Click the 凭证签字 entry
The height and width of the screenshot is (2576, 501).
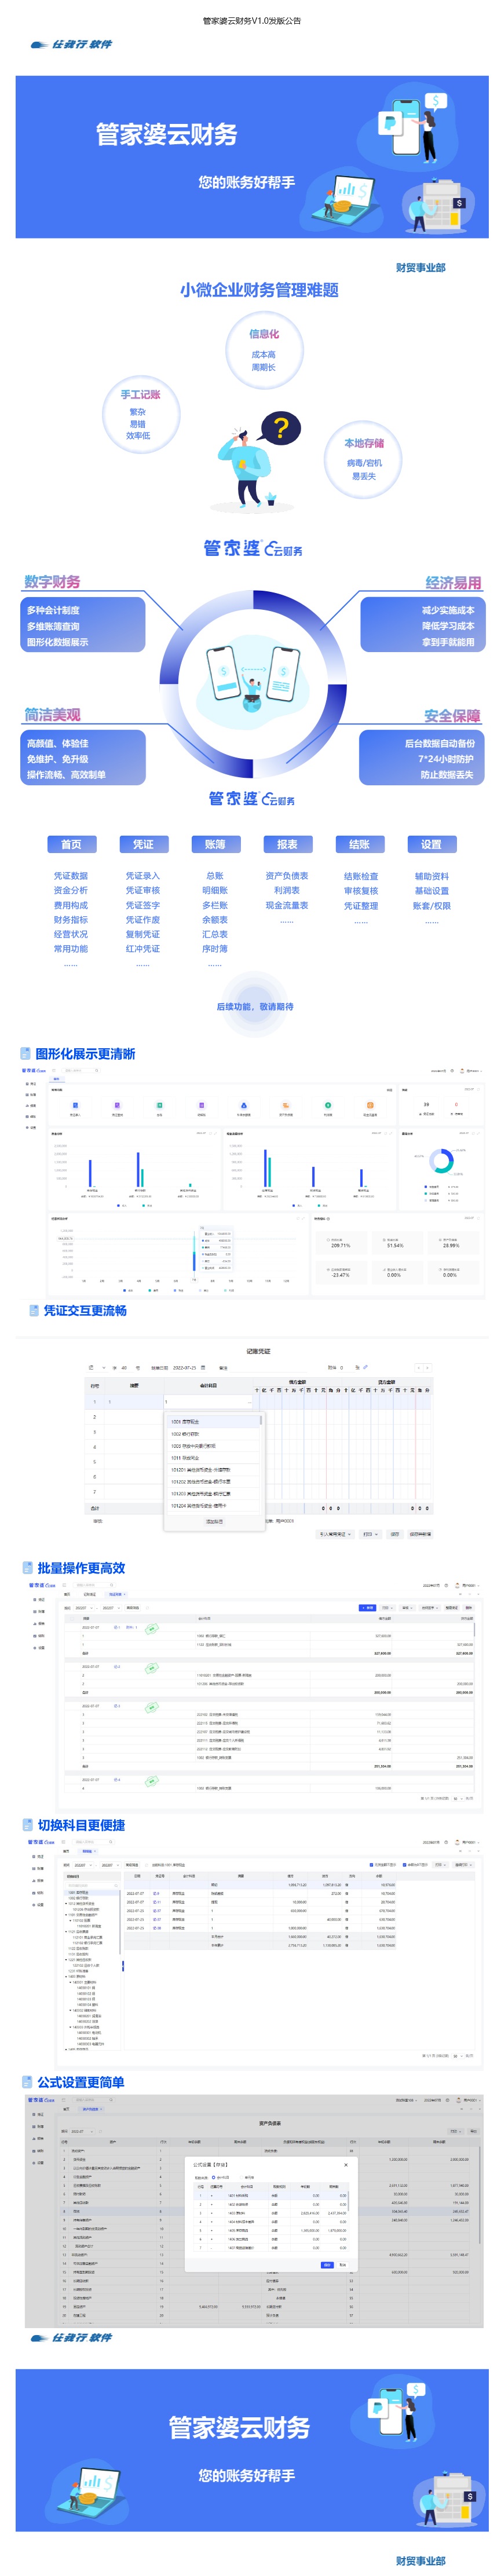(x=143, y=905)
